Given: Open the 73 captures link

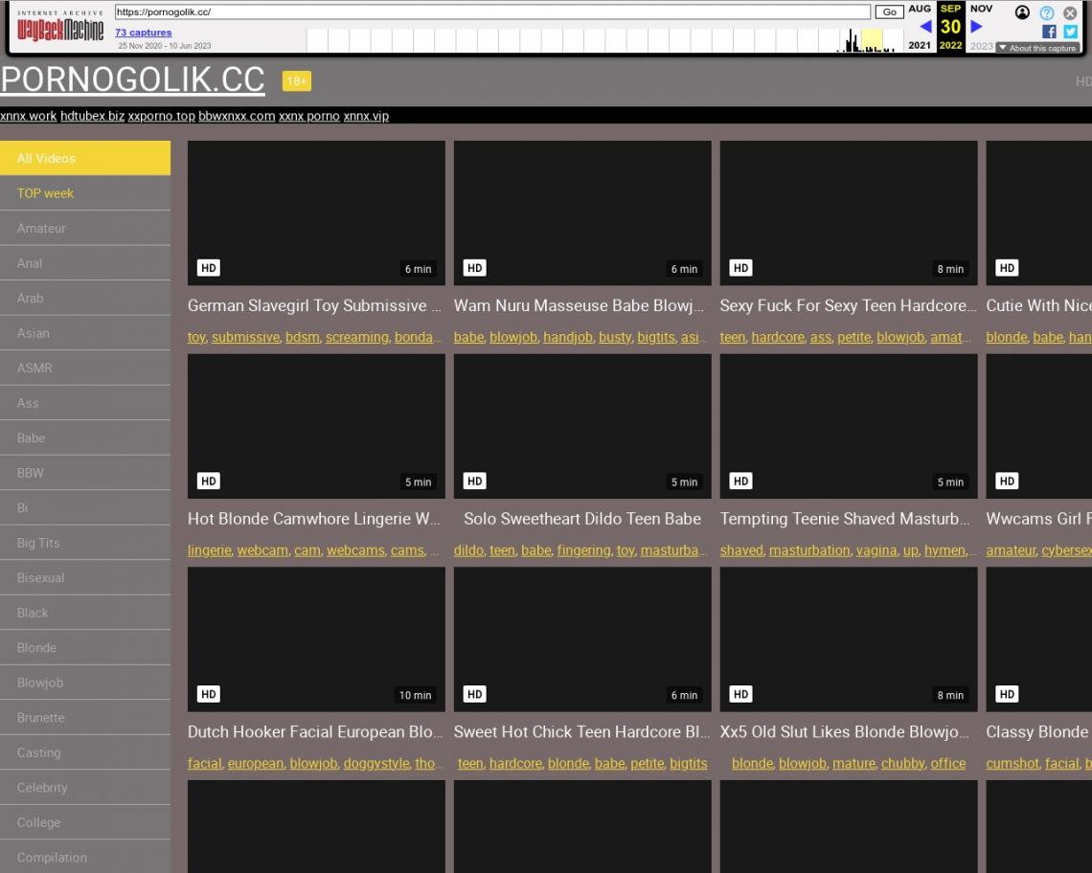Looking at the screenshot, I should [143, 32].
